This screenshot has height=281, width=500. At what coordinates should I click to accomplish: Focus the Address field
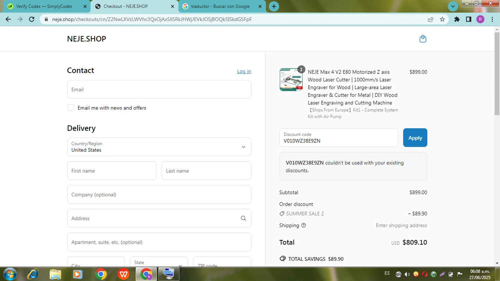click(x=159, y=218)
